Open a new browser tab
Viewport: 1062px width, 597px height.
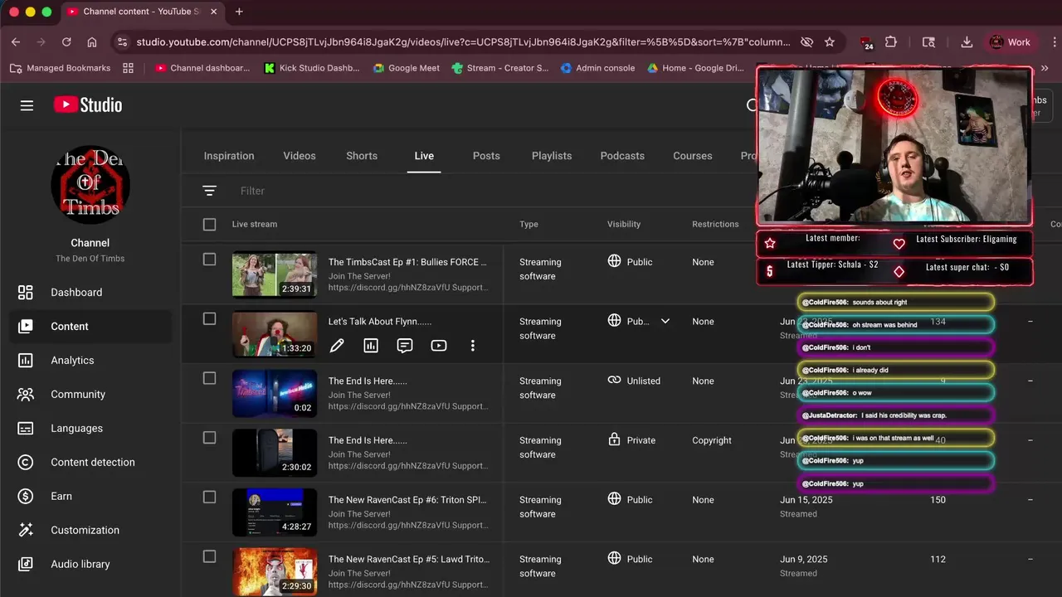(239, 12)
